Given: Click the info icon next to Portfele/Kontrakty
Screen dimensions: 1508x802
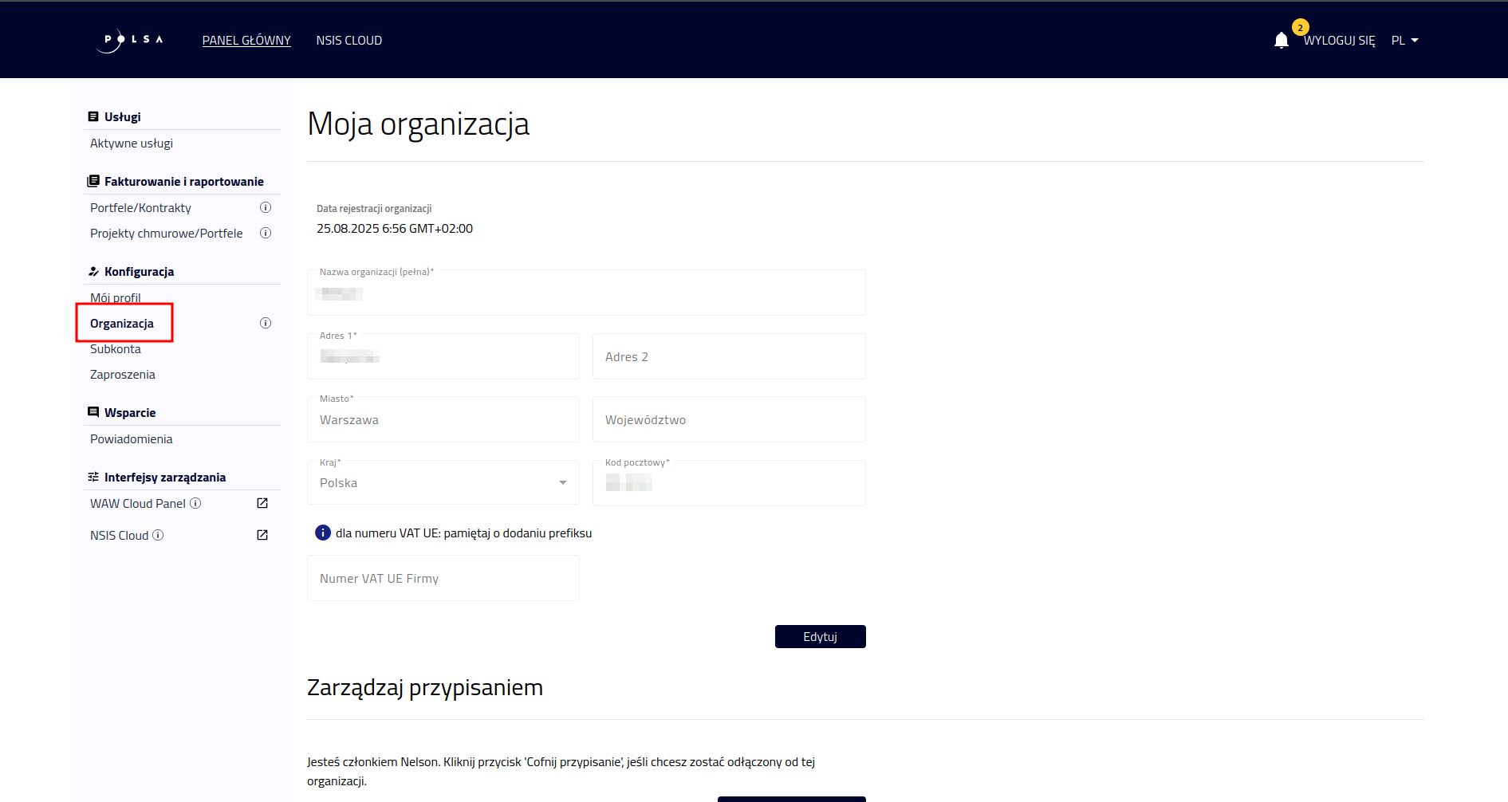Looking at the screenshot, I should pos(266,207).
